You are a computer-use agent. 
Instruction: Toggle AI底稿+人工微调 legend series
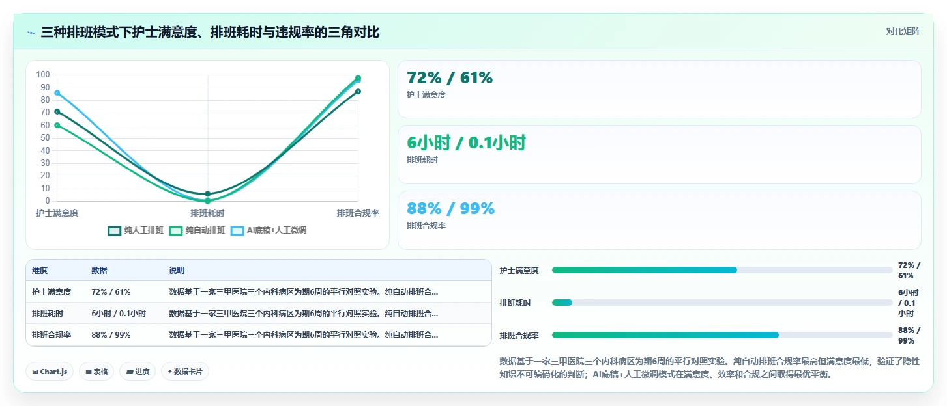[x=269, y=230]
